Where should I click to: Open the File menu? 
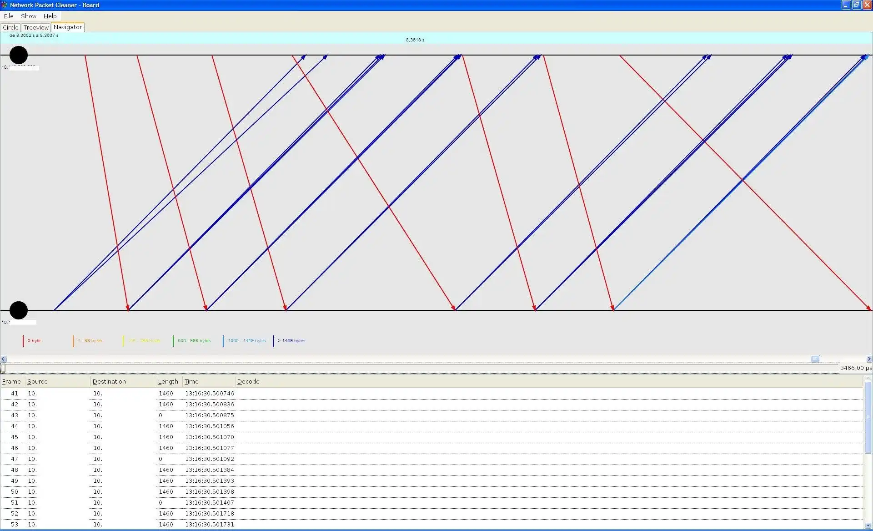tap(9, 16)
